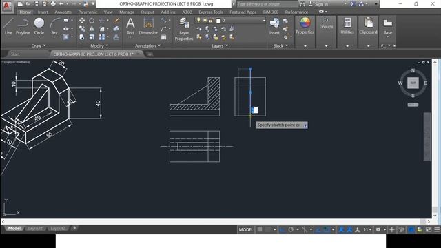The height and width of the screenshot is (248, 441).
Task: Click the Erase tool
Action: coord(116,21)
